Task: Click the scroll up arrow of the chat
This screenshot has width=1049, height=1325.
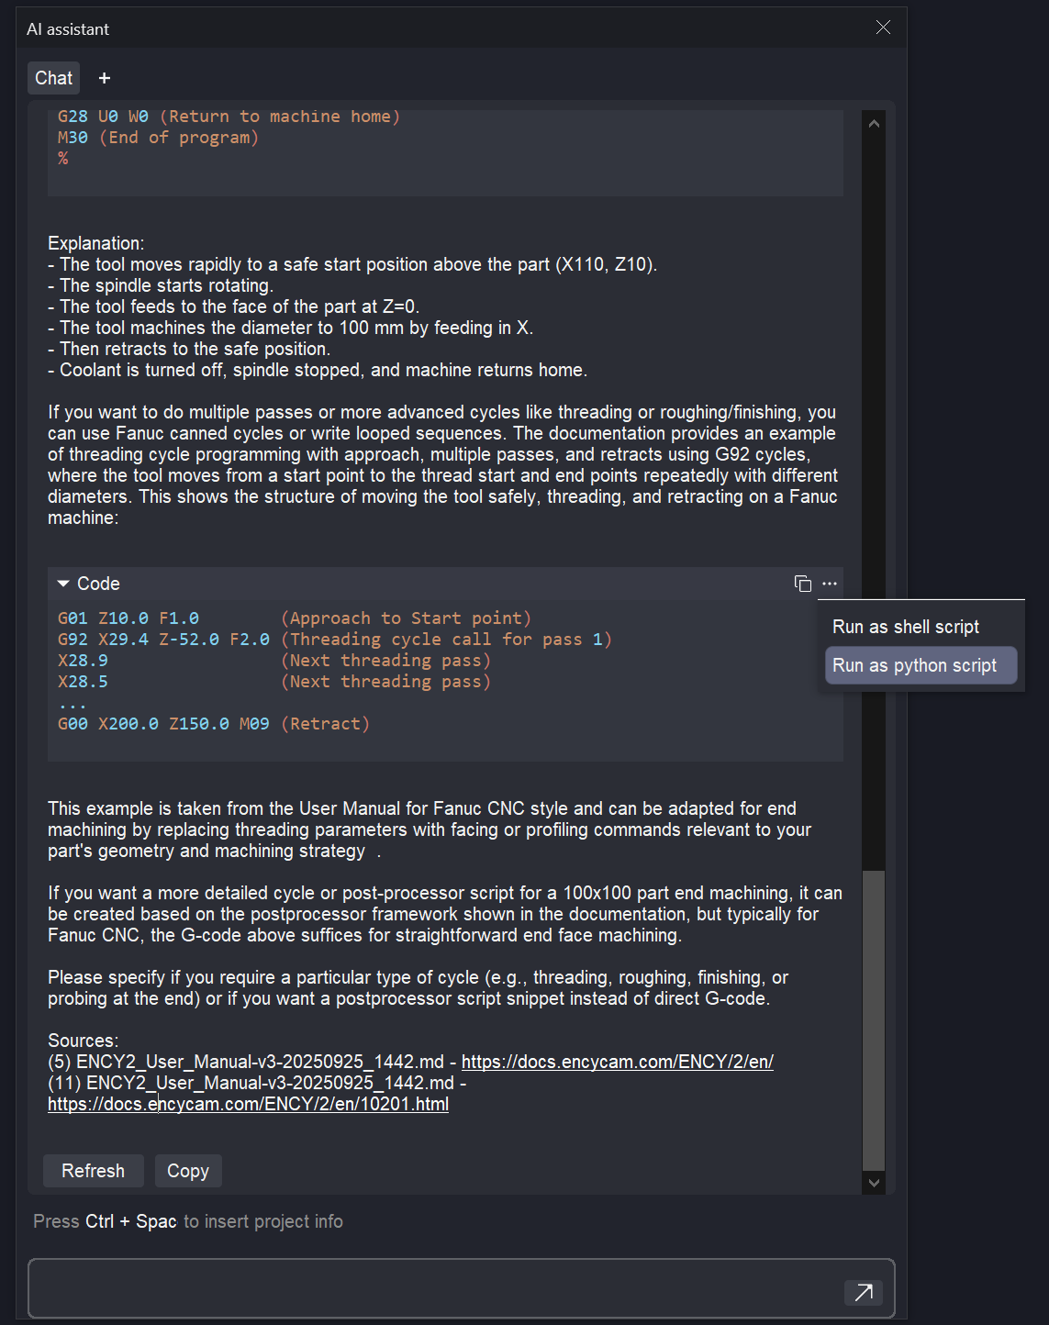Action: (874, 124)
